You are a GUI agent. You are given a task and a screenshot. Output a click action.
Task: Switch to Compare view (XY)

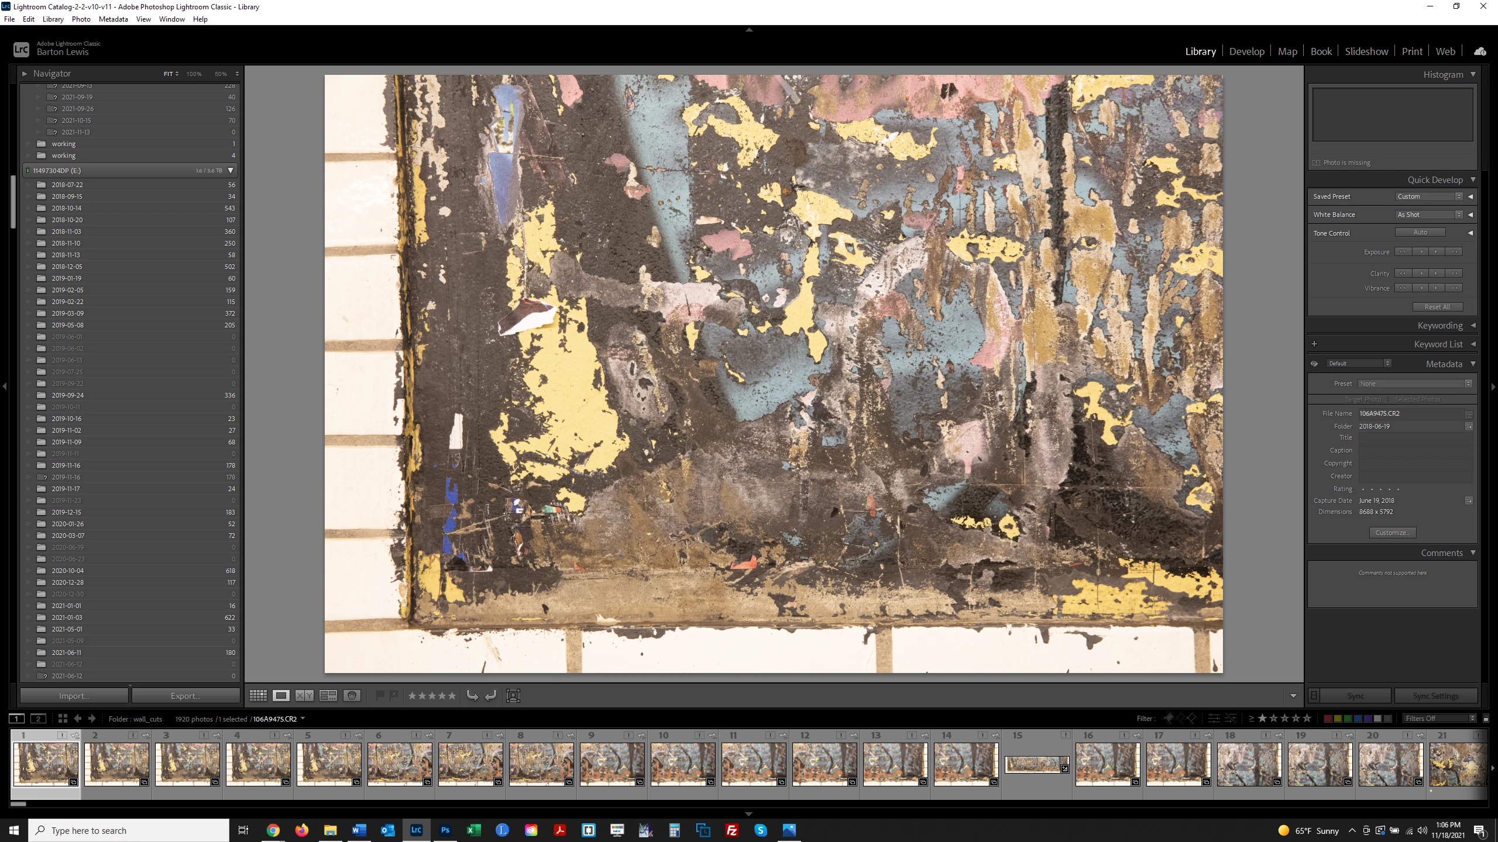click(x=304, y=695)
